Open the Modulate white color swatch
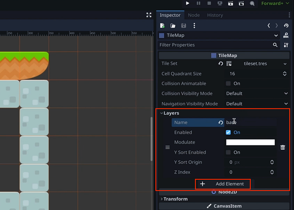Screen dimensions: 294x210 pyautogui.click(x=250, y=142)
